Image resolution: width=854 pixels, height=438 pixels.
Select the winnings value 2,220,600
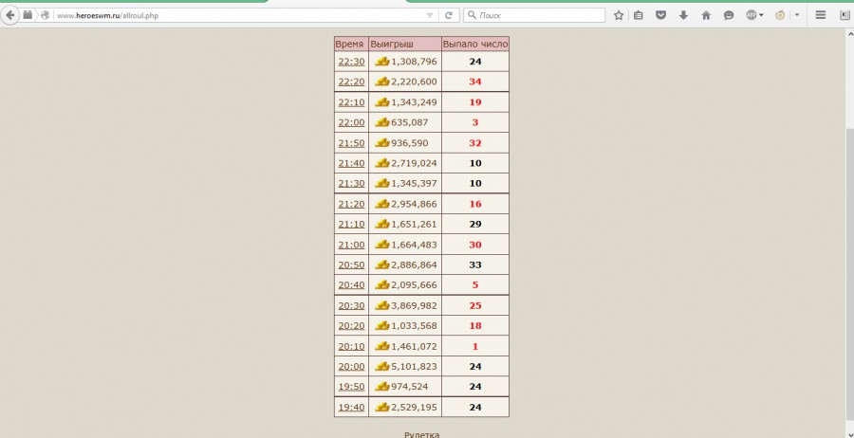414,82
